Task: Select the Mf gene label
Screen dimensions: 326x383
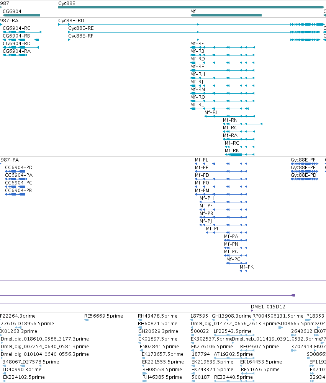Action: [193, 11]
